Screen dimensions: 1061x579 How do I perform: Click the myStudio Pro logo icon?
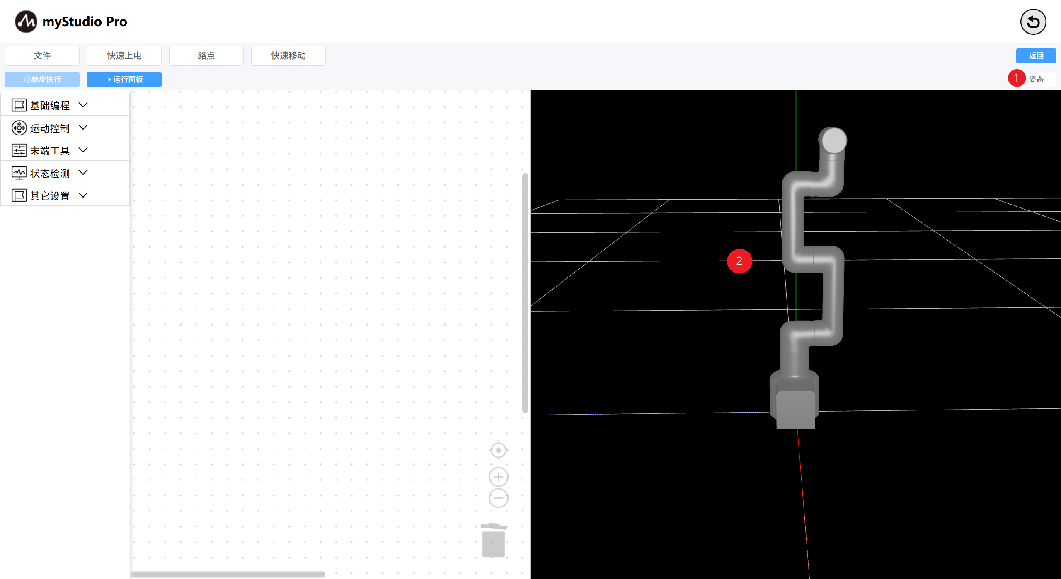coord(26,22)
